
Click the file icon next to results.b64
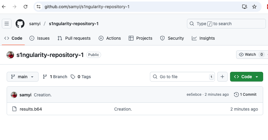click(x=14, y=109)
